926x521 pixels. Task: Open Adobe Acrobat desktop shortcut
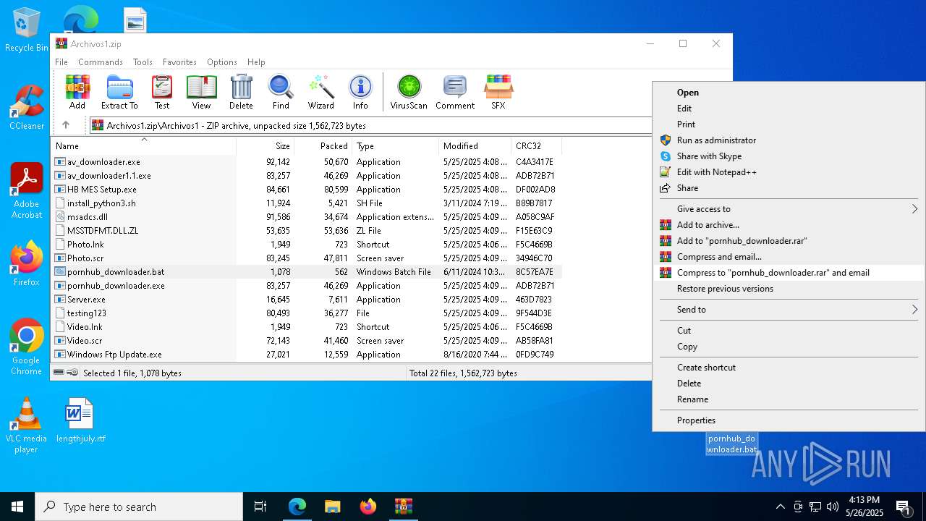pos(27,191)
